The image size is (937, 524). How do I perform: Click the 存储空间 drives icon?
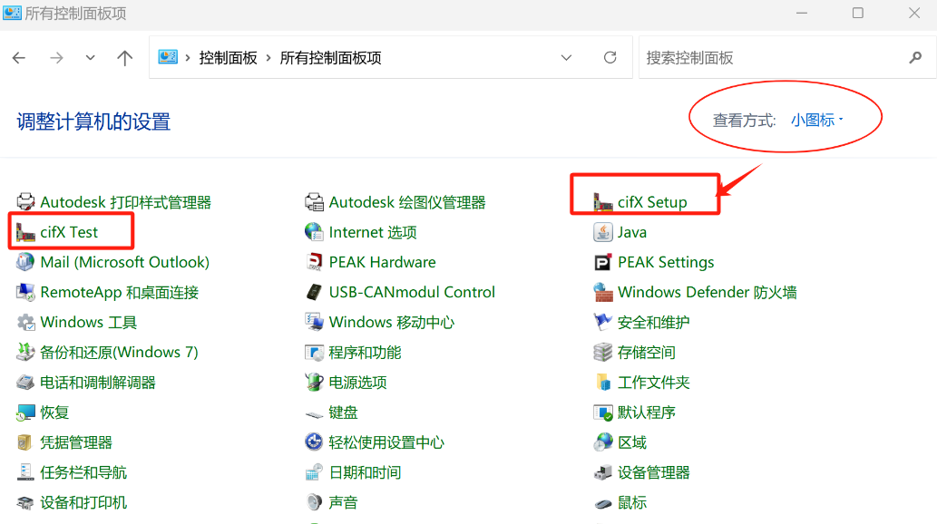602,352
